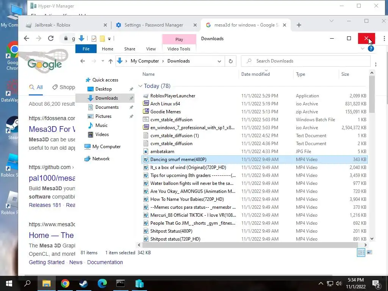
Task: Select Mercuri_88 Official TIKTOK video
Action: [254, 215]
